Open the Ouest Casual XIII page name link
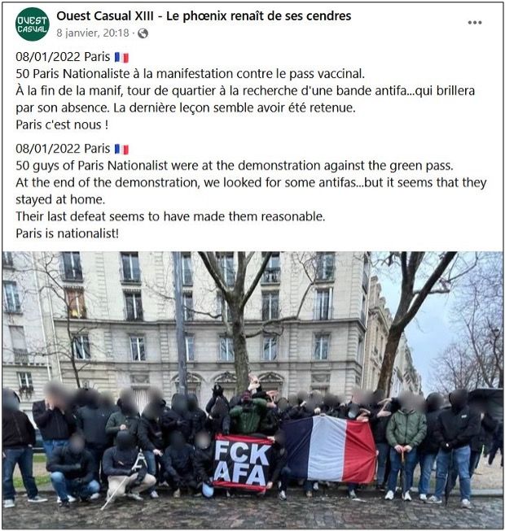This screenshot has height=531, width=505. (x=204, y=16)
